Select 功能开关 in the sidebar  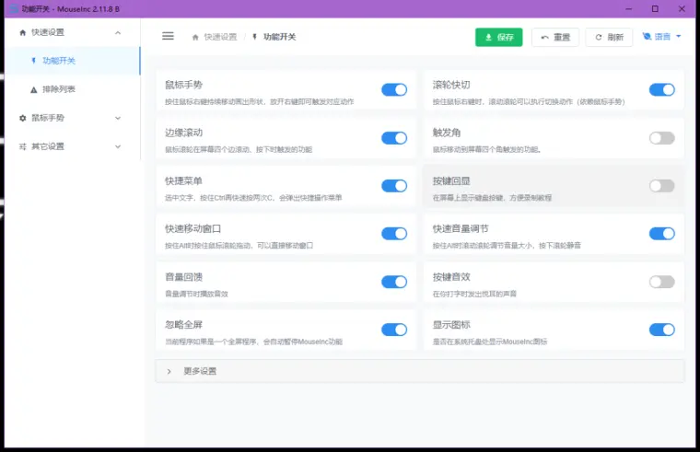pos(73,61)
